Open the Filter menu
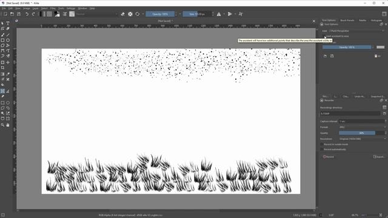This screenshot has height=218, width=388. click(x=53, y=8)
